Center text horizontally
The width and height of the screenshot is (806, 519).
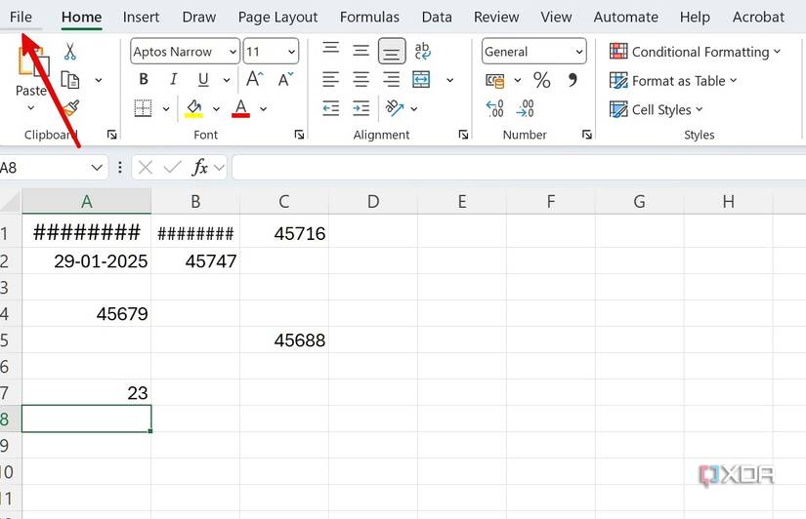pyautogui.click(x=361, y=80)
